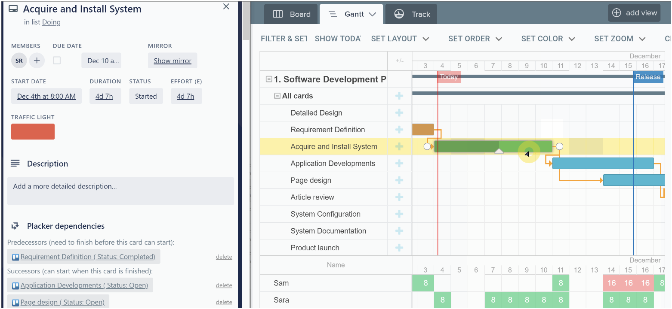Click the description text field
This screenshot has height=309, width=672.
[x=120, y=191]
